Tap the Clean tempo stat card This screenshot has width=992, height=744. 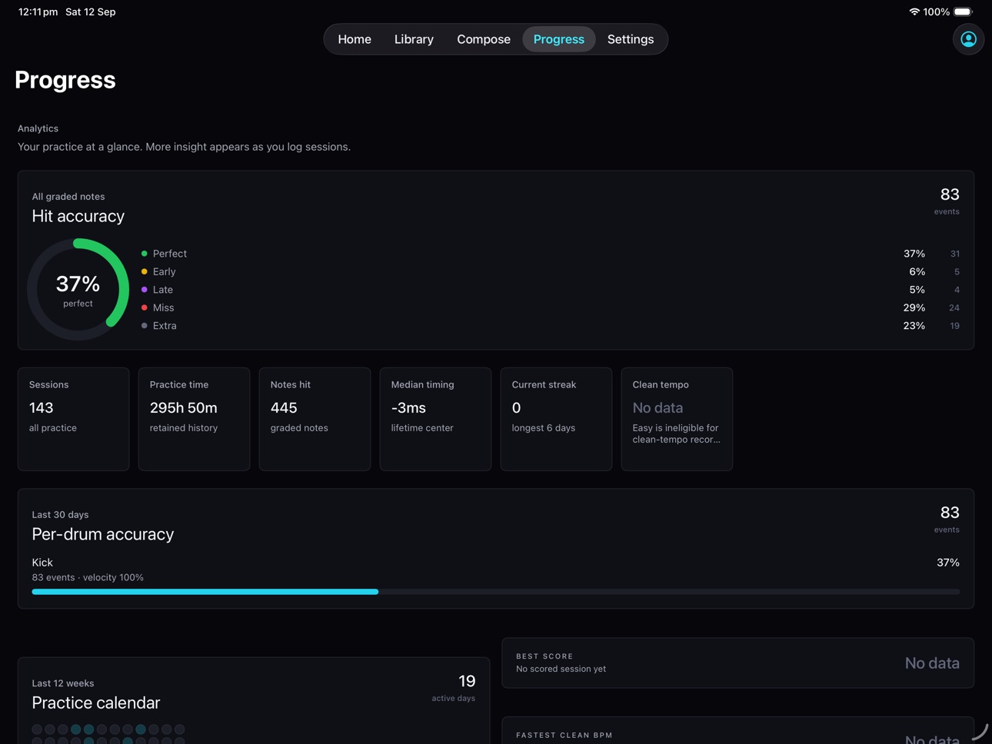[677, 419]
